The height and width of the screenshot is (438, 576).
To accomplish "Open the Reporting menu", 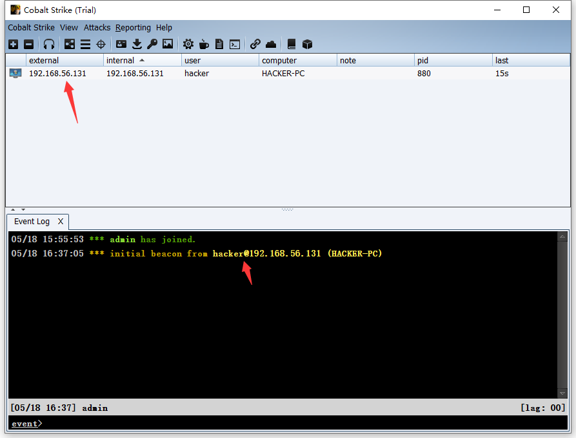I will [x=133, y=28].
